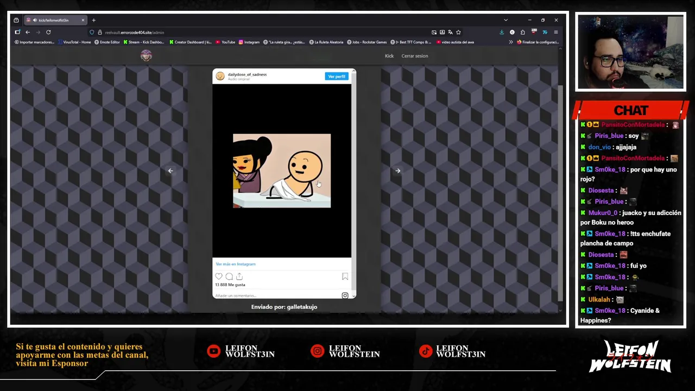Select the kick/leifonwolfst3in browser tab

tap(56, 20)
